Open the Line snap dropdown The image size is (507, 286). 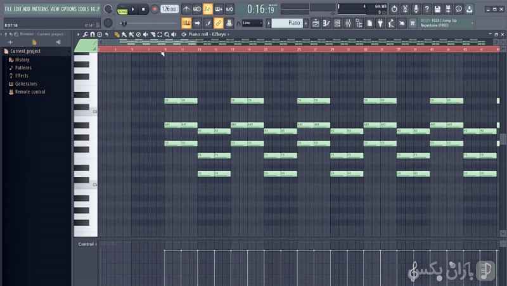252,23
